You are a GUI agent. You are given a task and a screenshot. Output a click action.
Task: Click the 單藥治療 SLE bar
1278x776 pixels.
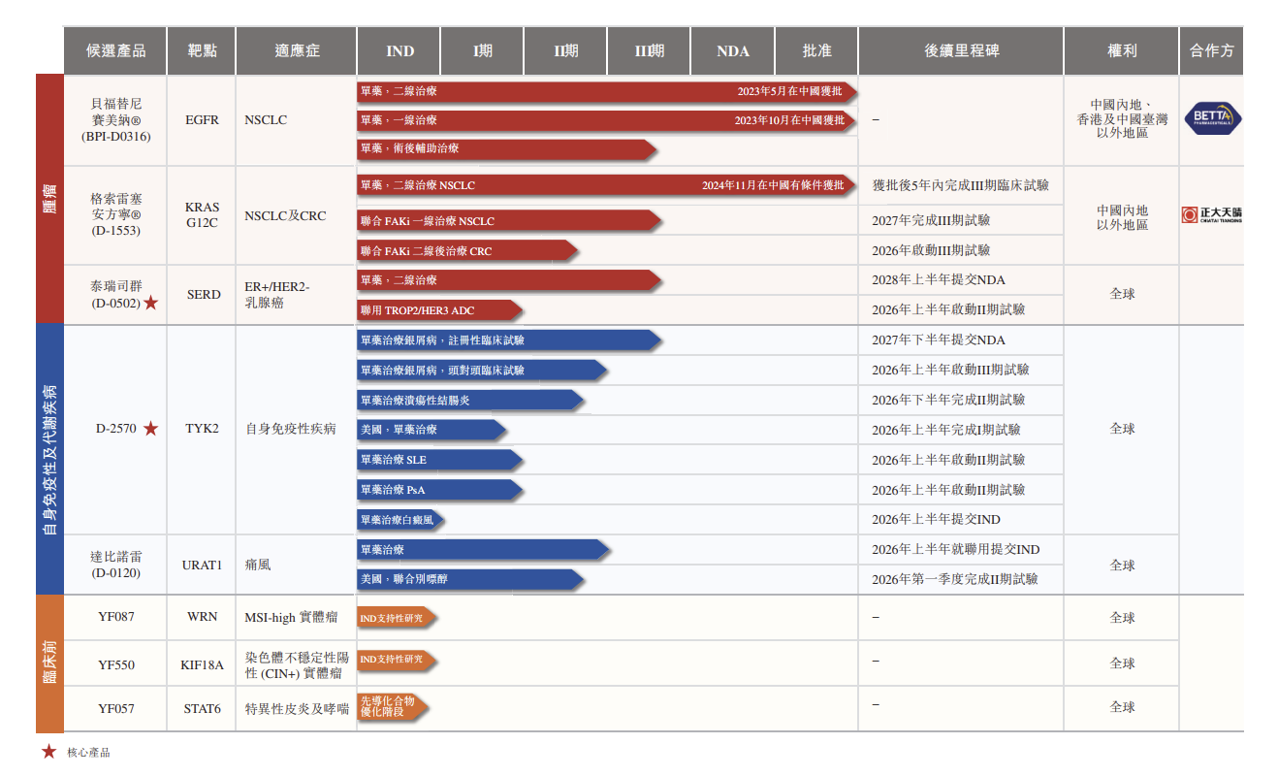click(441, 460)
